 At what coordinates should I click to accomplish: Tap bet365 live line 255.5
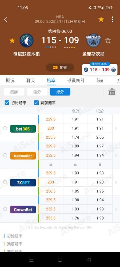tap(51, 137)
